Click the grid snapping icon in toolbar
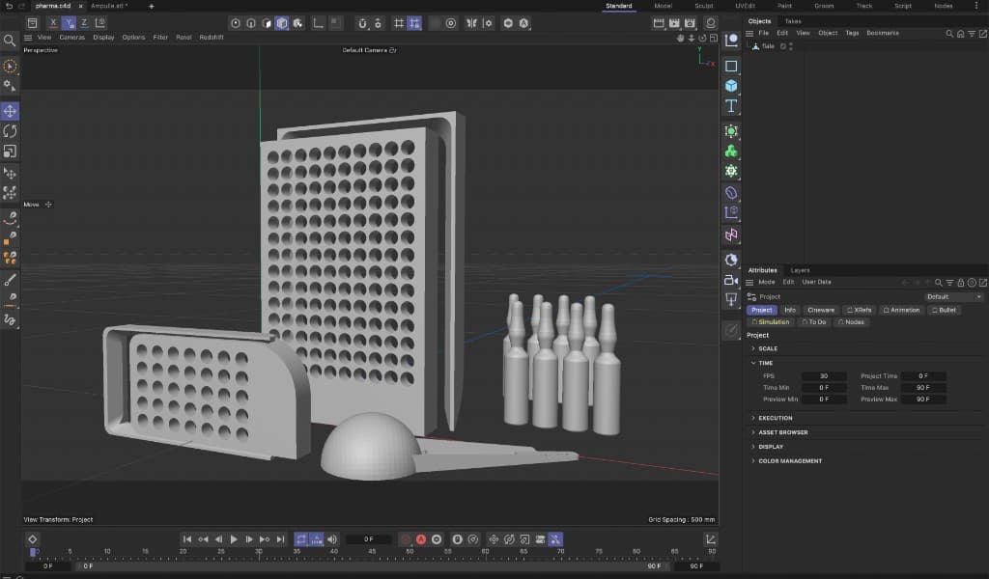This screenshot has width=989, height=579. 399,23
